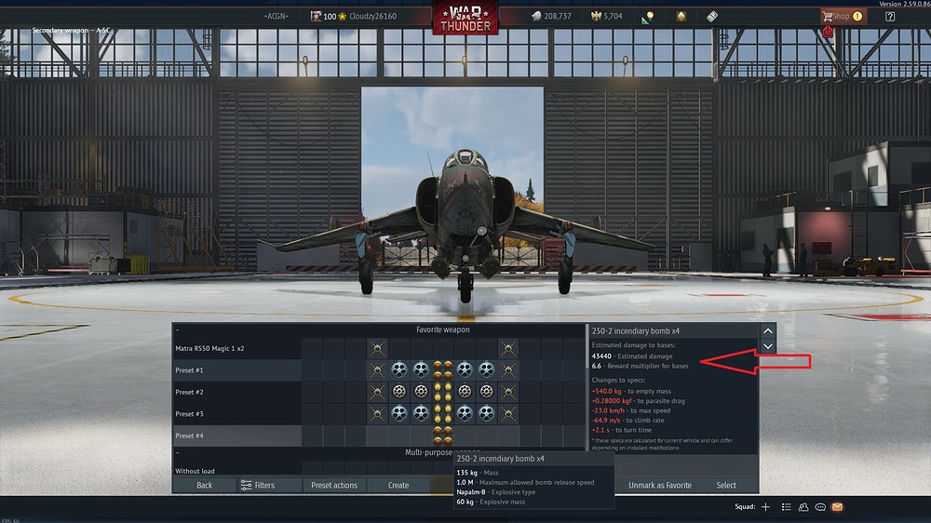Select the Preset #1 row

pyautogui.click(x=379, y=369)
